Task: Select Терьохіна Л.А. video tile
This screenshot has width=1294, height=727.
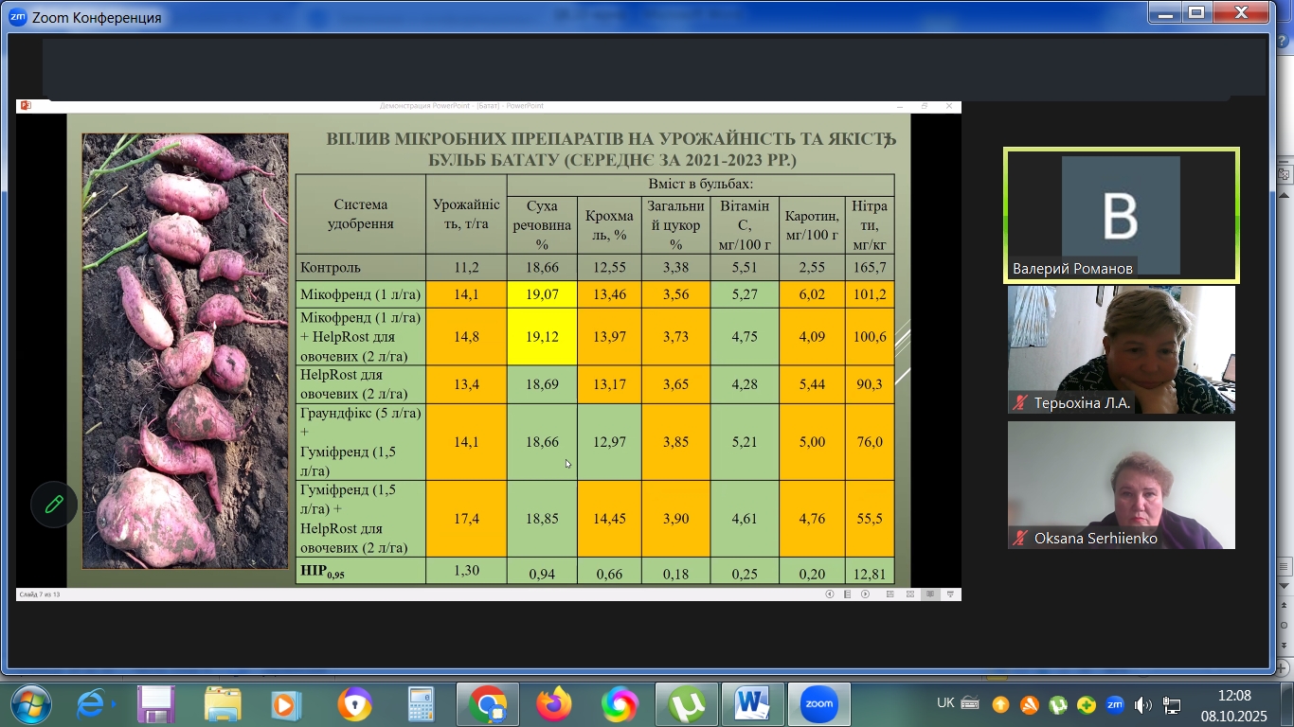Action: pyautogui.click(x=1121, y=349)
